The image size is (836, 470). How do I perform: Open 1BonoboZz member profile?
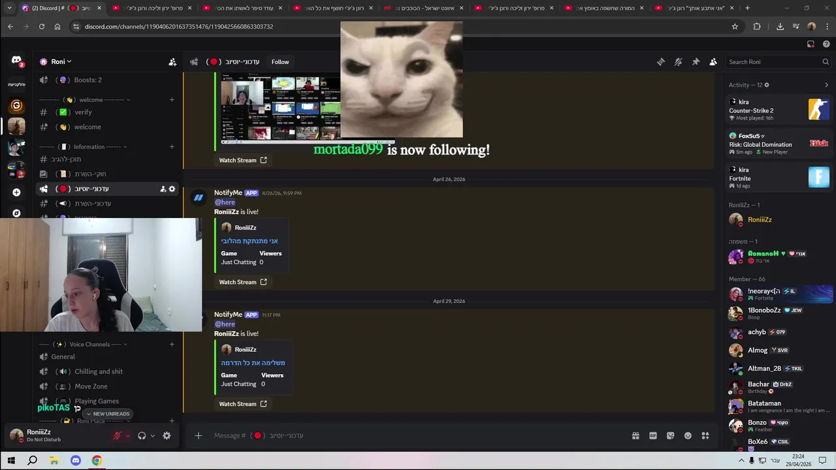779,313
